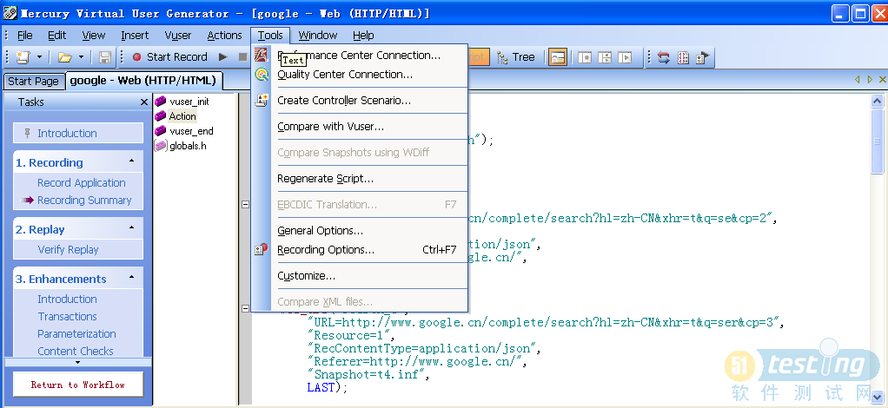The width and height of the screenshot is (888, 408).
Task: Click the Create Controller Scenario icon
Action: click(x=261, y=100)
